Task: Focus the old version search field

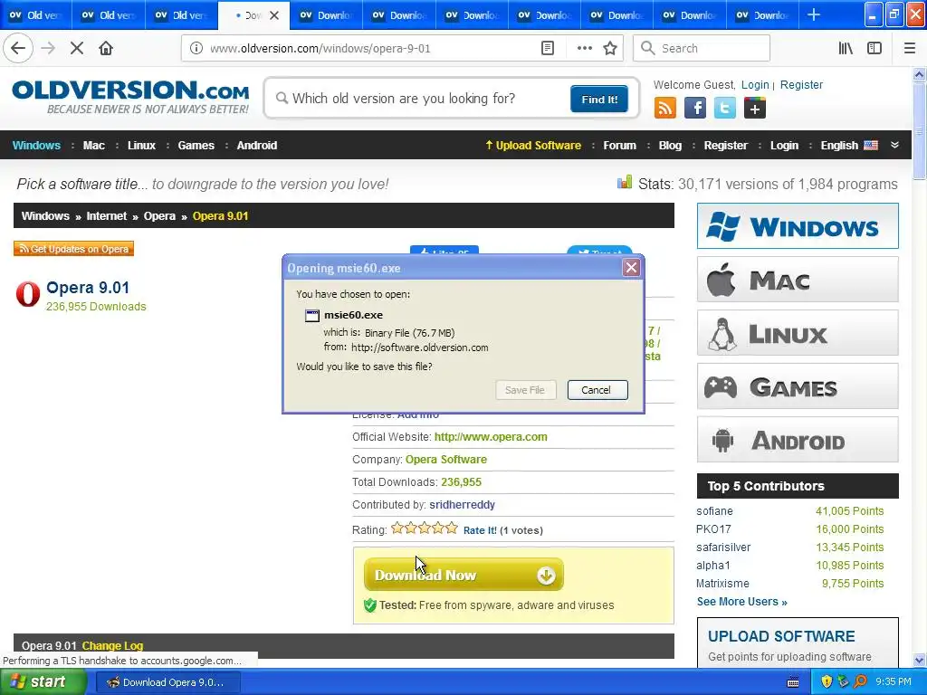Action: [420, 98]
